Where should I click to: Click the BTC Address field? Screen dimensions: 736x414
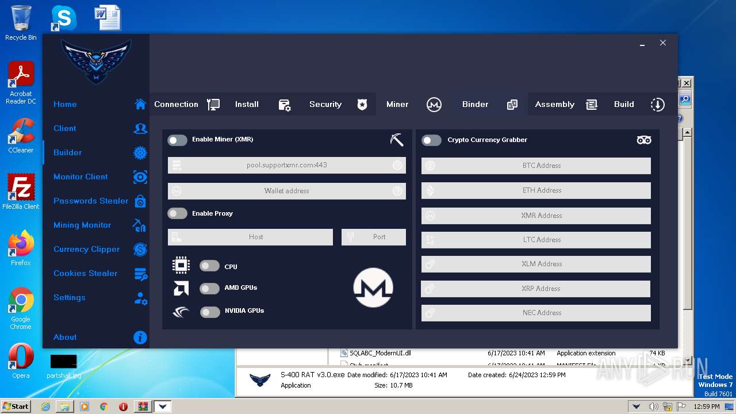[536, 166]
